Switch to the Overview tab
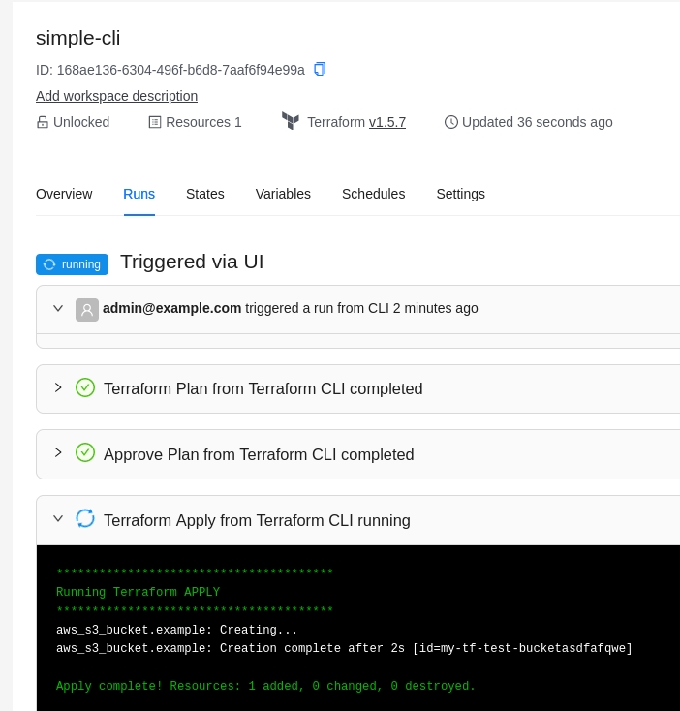The width and height of the screenshot is (680, 711). pos(64,194)
